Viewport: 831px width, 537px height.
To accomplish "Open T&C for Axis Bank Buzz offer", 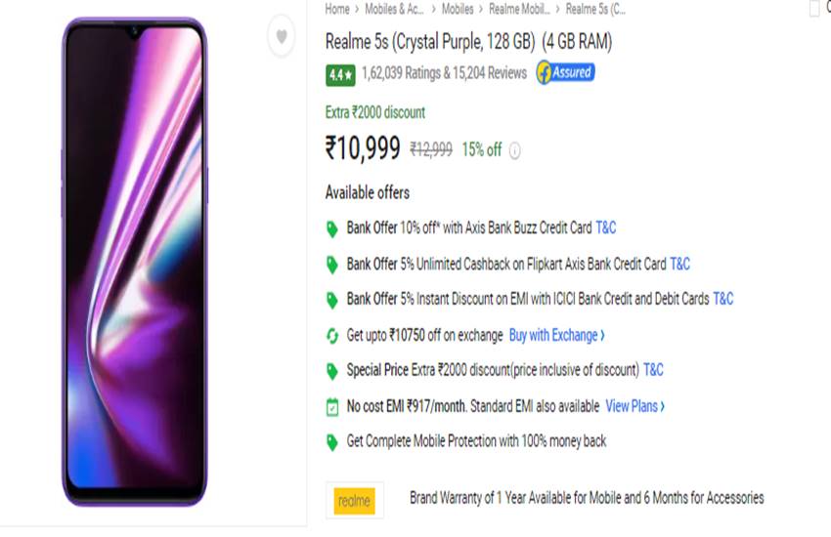I will [606, 228].
